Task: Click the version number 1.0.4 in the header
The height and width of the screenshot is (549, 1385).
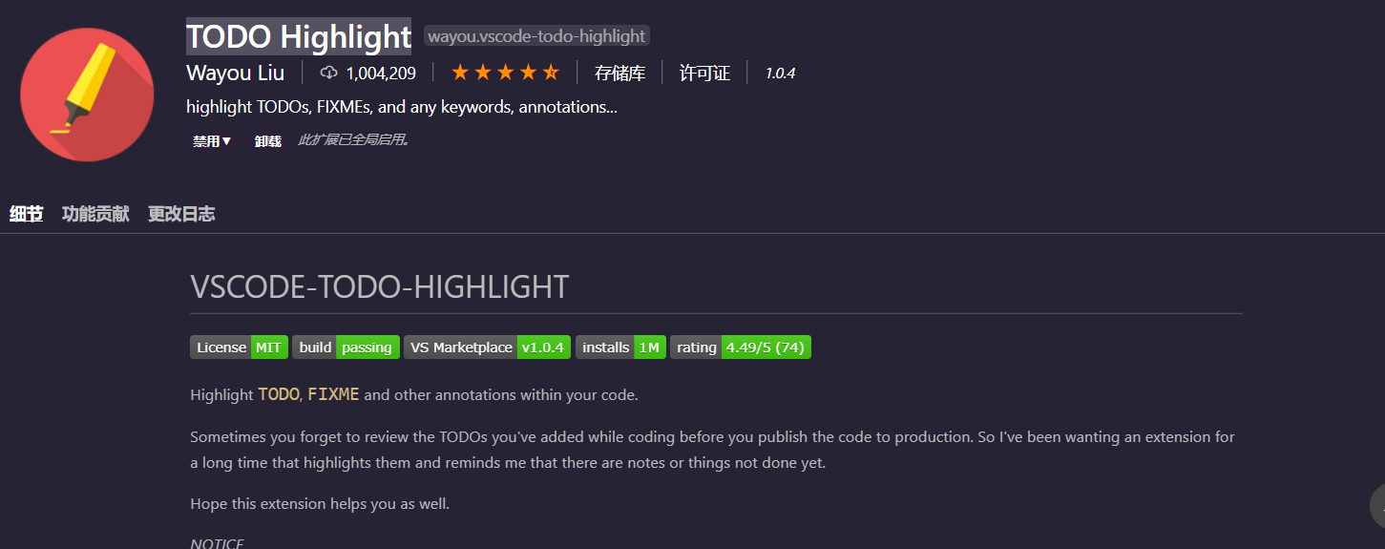Action: (780, 73)
